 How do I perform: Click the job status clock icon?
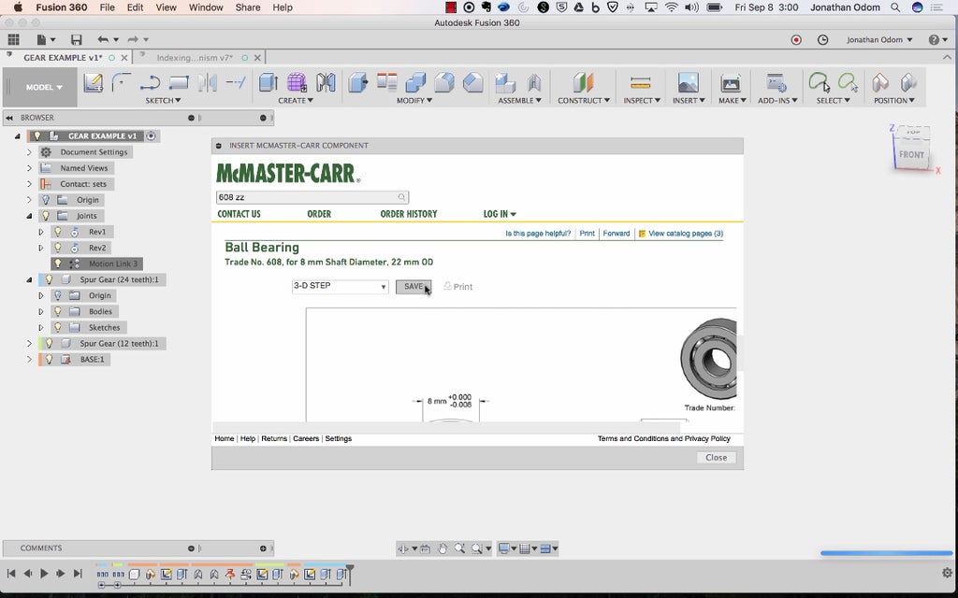pos(823,39)
